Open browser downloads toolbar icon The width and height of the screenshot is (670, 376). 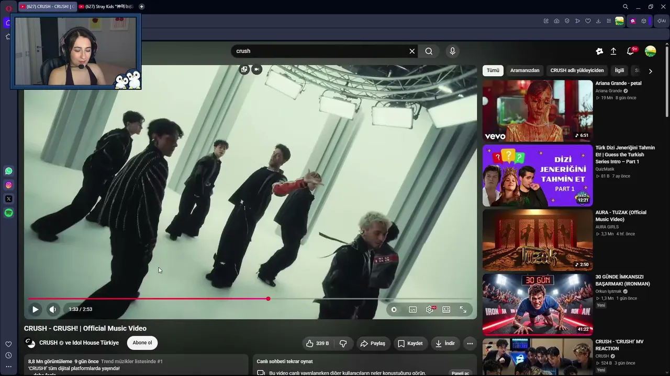point(598,21)
